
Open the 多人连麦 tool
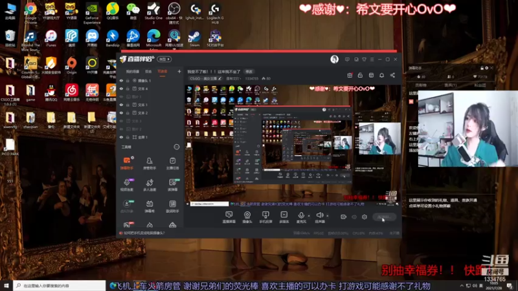(x=150, y=185)
